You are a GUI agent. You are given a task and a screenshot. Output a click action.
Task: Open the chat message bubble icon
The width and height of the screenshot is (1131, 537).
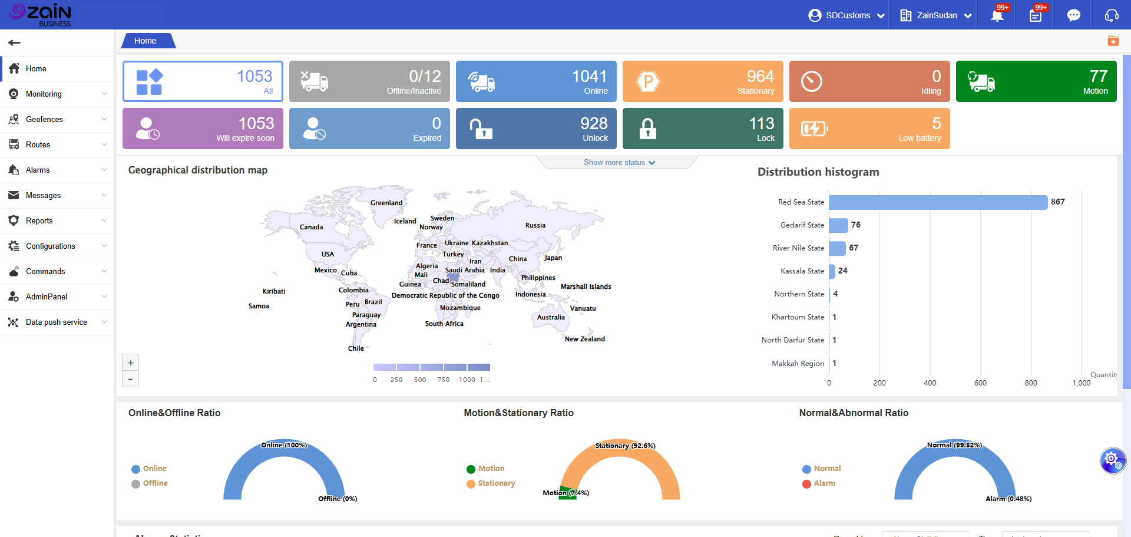click(1073, 15)
